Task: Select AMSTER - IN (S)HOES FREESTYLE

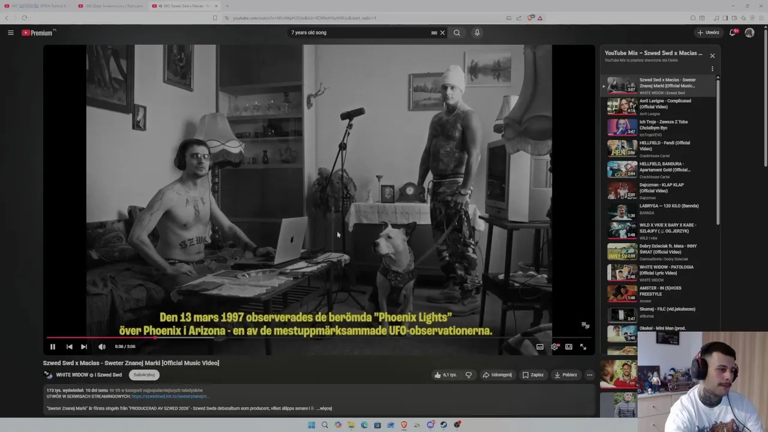Action: pyautogui.click(x=659, y=294)
